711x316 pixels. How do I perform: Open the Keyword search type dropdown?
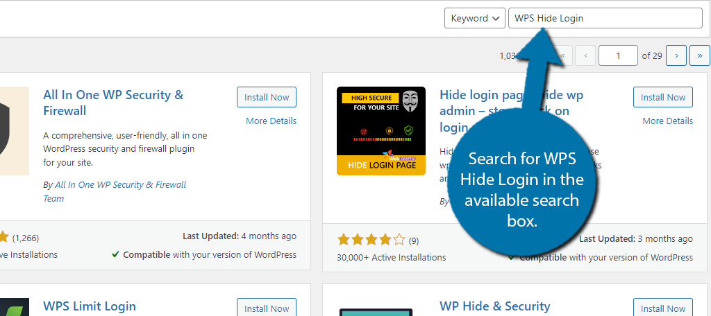[x=474, y=19]
